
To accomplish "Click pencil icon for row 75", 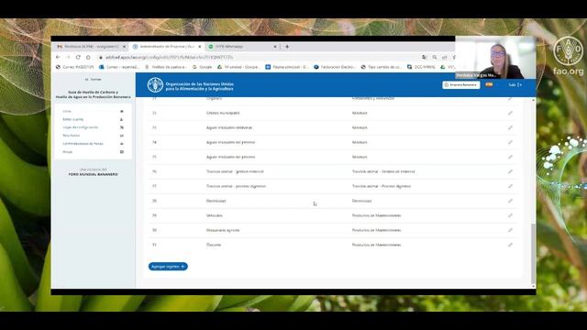I will click(510, 157).
